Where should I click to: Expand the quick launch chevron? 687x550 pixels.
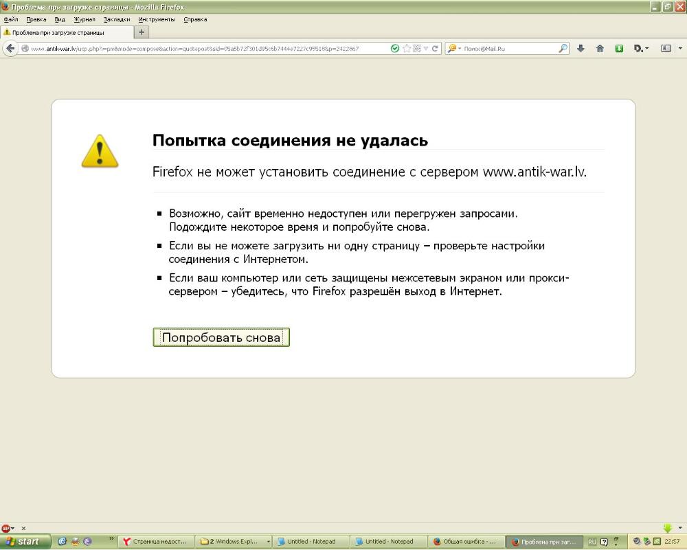pyautogui.click(x=111, y=539)
